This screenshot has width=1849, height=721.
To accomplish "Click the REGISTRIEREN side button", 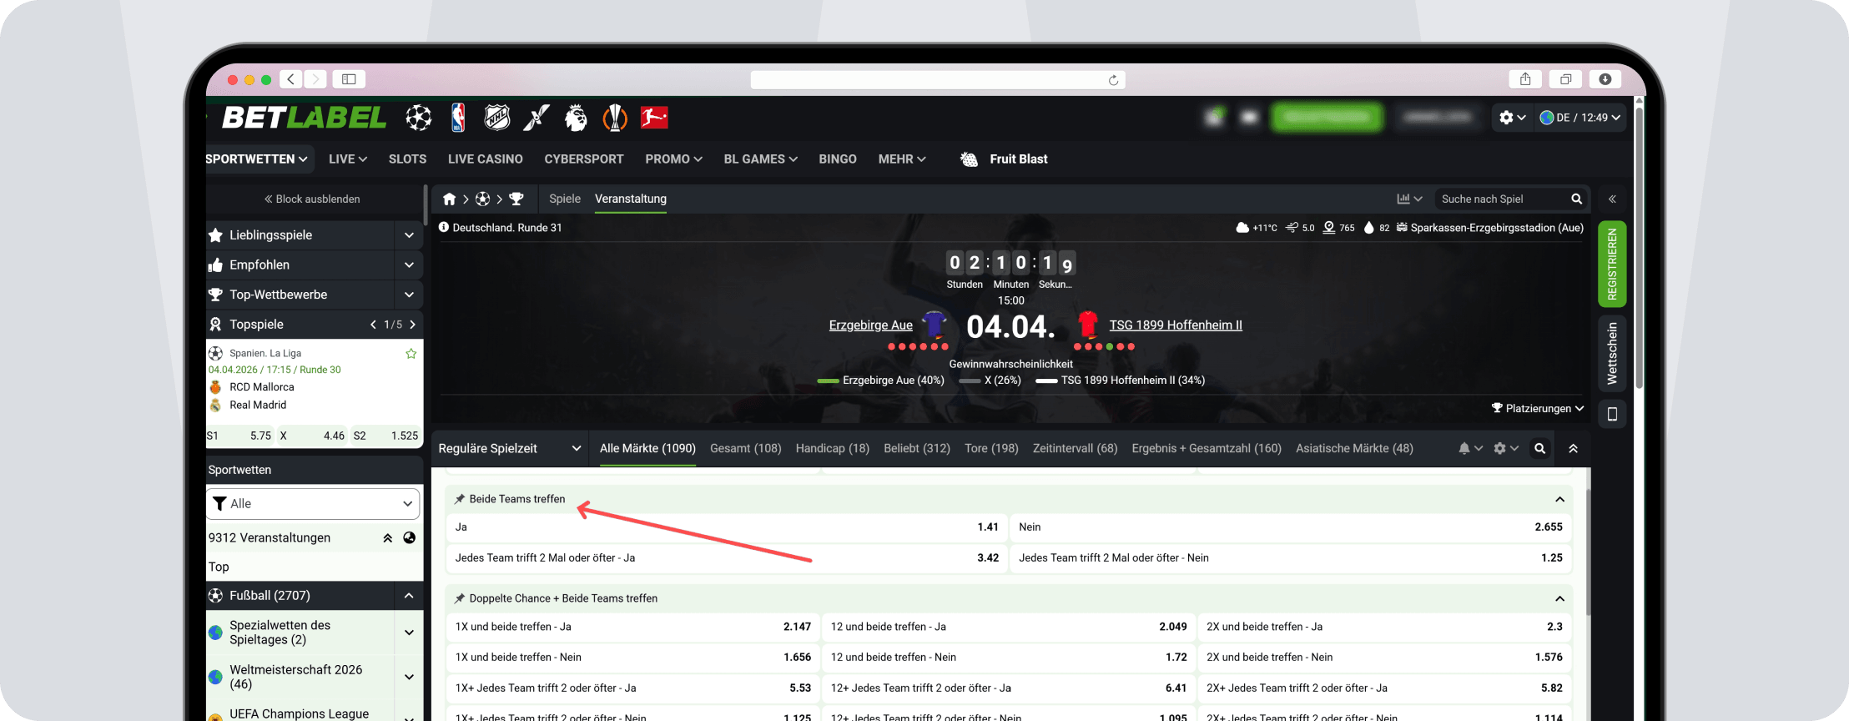I will pos(1612,264).
